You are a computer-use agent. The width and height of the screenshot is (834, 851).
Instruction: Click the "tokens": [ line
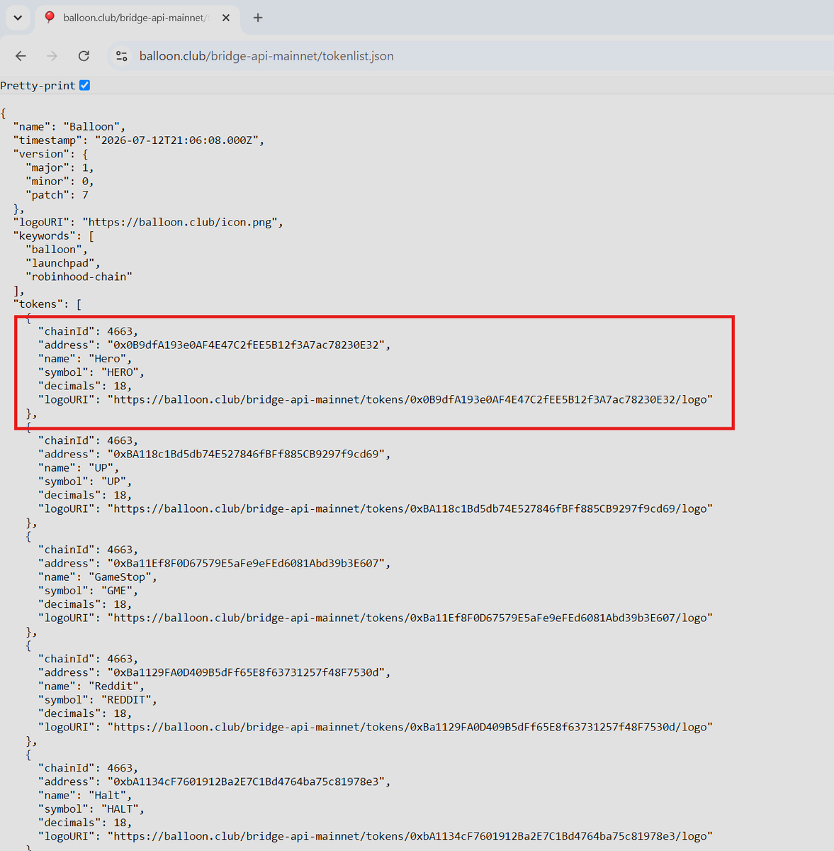(x=47, y=304)
